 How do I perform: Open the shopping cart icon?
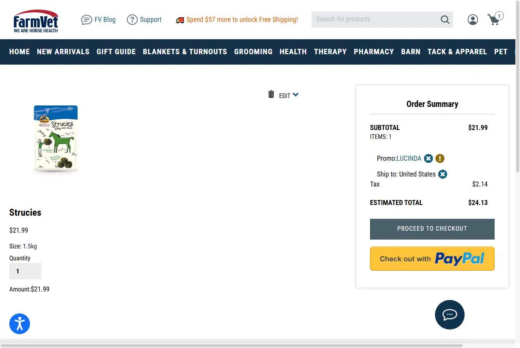coord(495,18)
